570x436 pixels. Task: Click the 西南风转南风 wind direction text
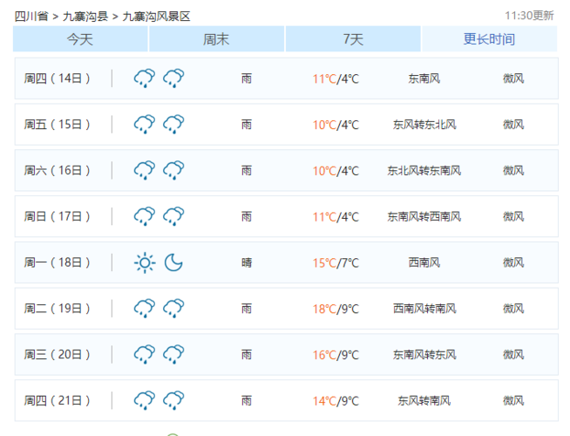[424, 309]
